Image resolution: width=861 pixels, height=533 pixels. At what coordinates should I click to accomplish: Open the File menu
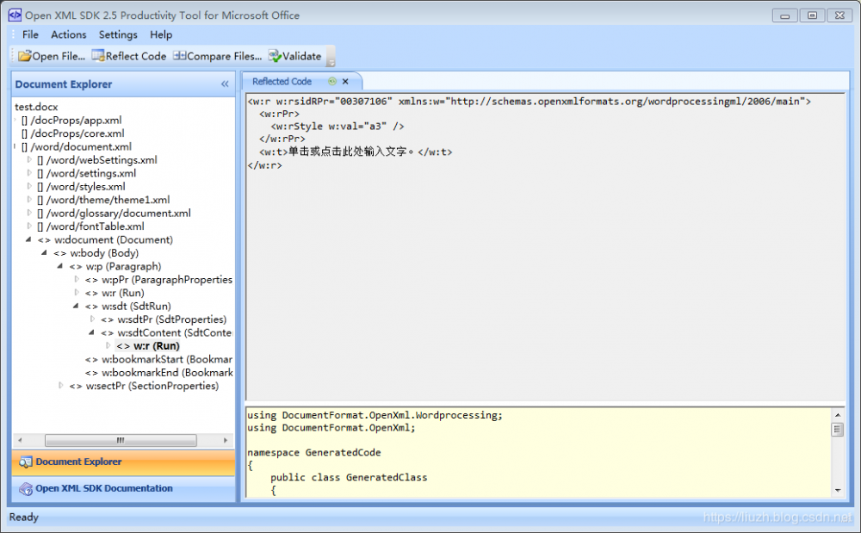point(30,34)
